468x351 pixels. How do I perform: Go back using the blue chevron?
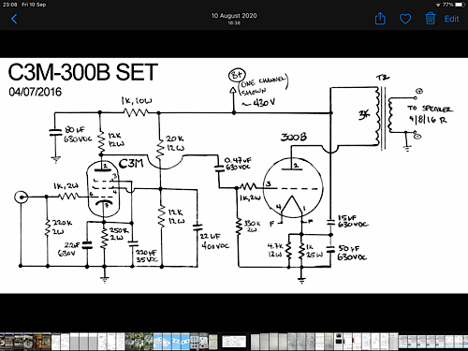point(14,19)
